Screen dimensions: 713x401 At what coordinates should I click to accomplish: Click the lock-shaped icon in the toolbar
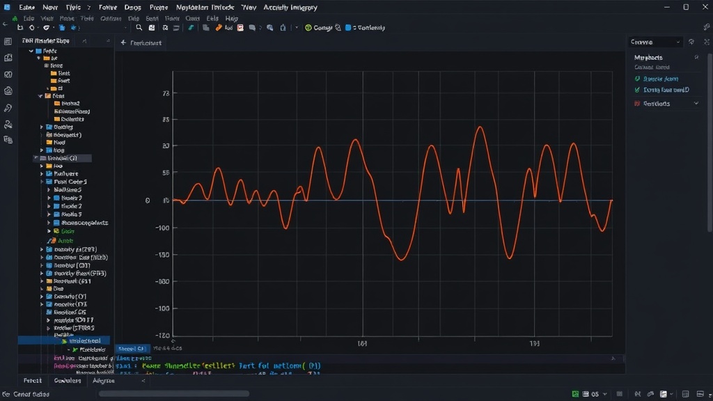coord(283,28)
